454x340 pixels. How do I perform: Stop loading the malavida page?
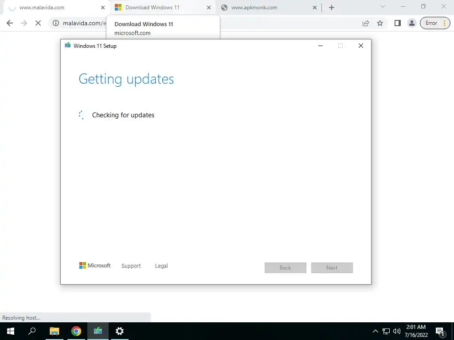point(38,23)
